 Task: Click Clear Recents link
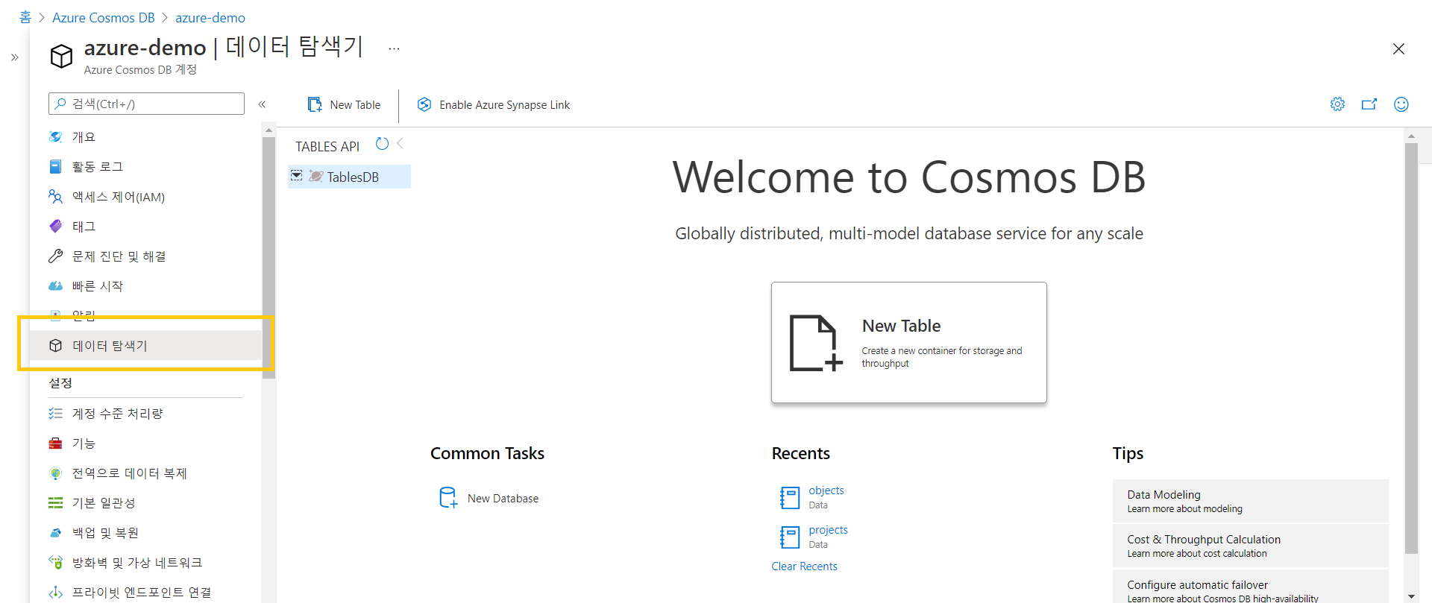804,566
